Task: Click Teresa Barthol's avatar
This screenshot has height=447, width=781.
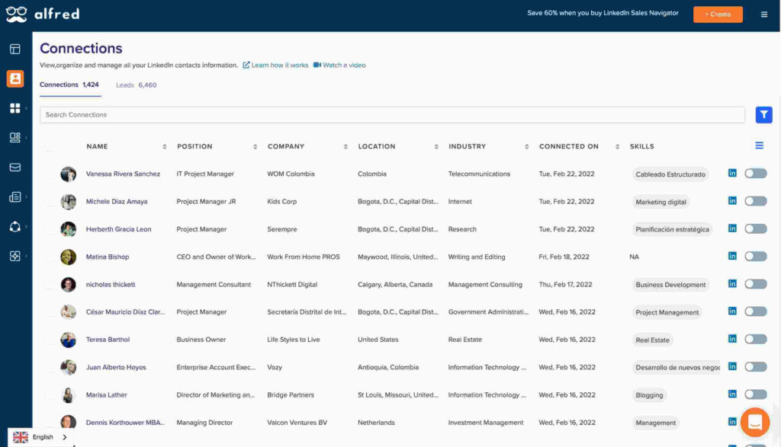Action: pyautogui.click(x=68, y=340)
